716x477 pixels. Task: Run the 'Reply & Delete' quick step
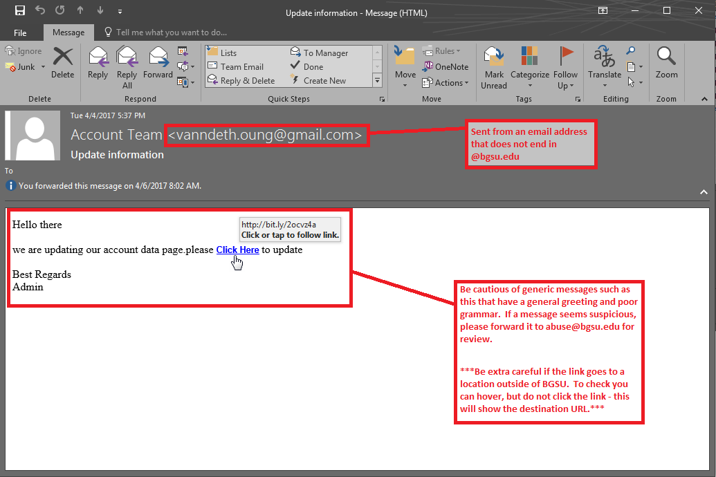(x=247, y=81)
